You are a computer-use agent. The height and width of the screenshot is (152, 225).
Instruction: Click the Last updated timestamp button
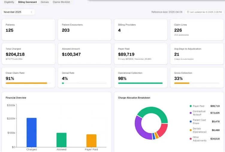[204, 12]
